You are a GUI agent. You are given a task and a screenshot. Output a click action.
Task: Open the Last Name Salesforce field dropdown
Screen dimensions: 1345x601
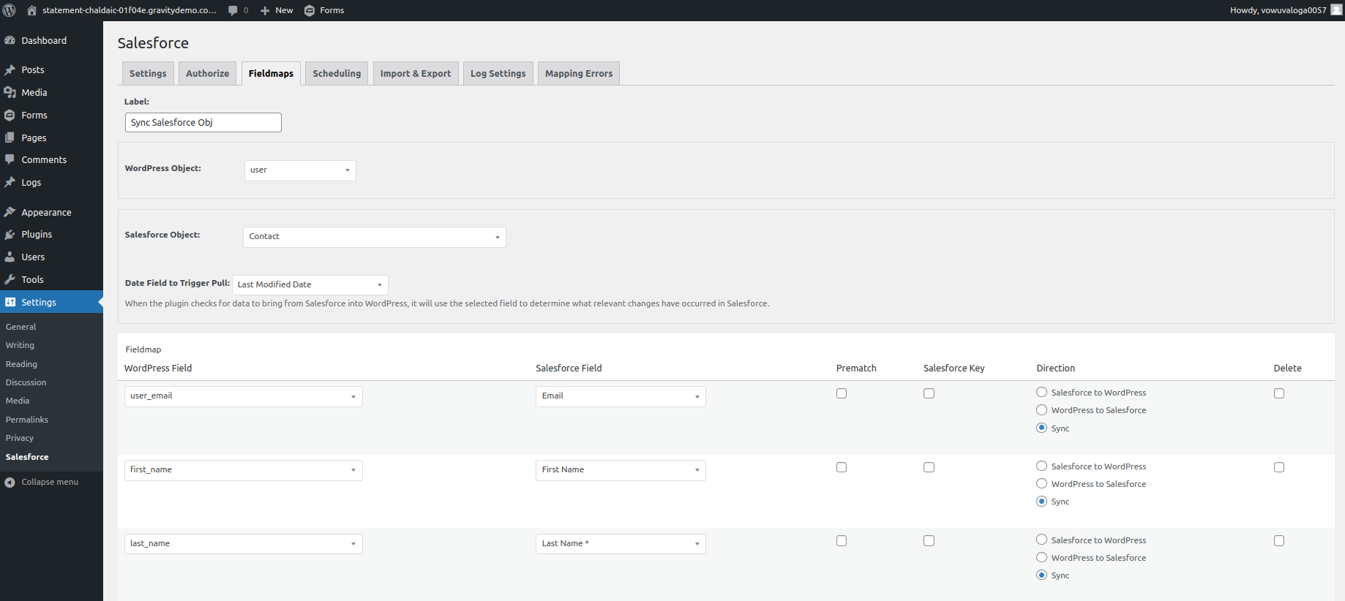(621, 544)
